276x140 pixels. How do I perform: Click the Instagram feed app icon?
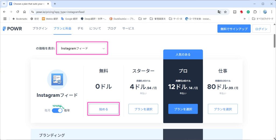[x=57, y=79]
